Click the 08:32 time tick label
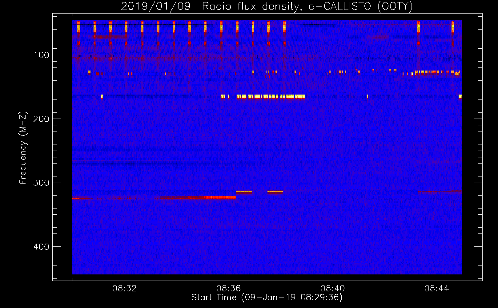 click(125, 289)
